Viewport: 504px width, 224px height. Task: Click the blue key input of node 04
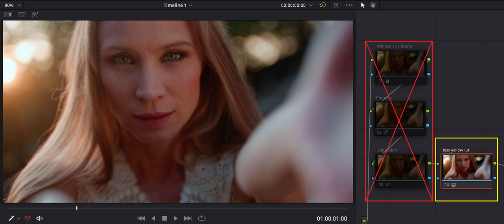438,178
